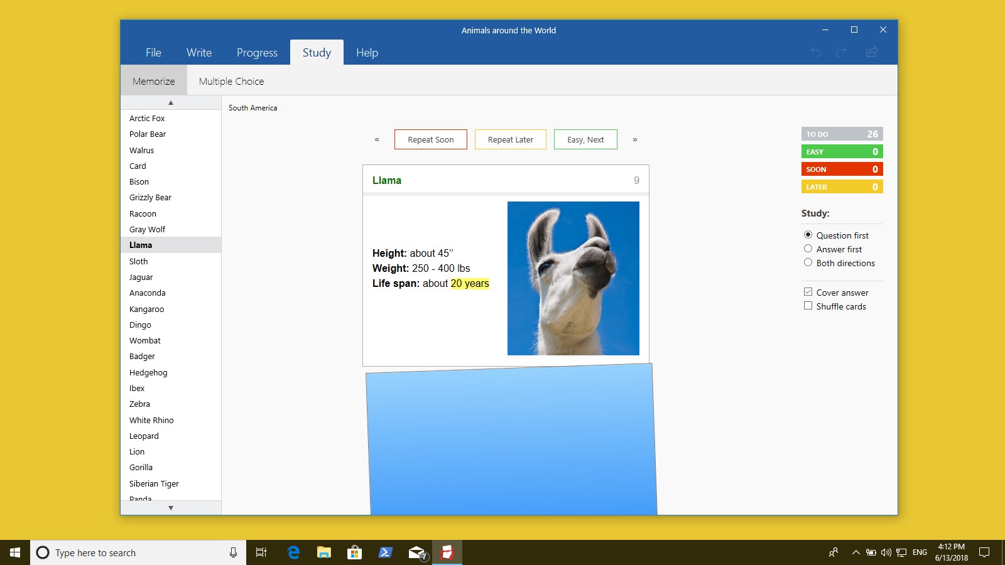Viewport: 1005px width, 565px height.
Task: Select the Answer first radio button
Action: 808,249
